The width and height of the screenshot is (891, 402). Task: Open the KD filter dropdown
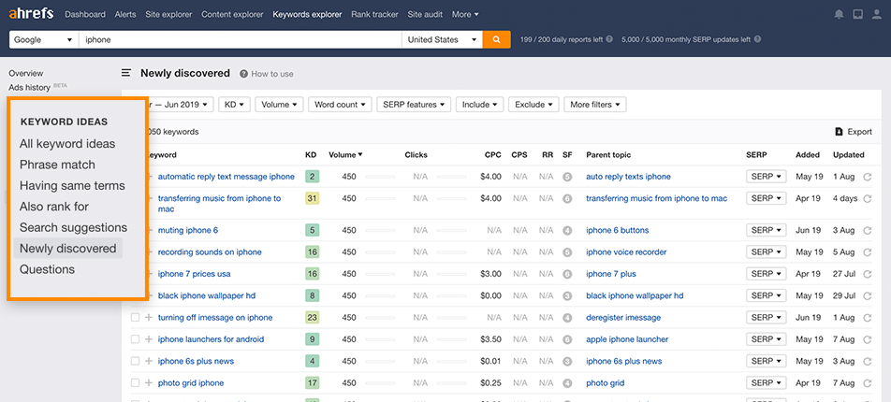[234, 105]
